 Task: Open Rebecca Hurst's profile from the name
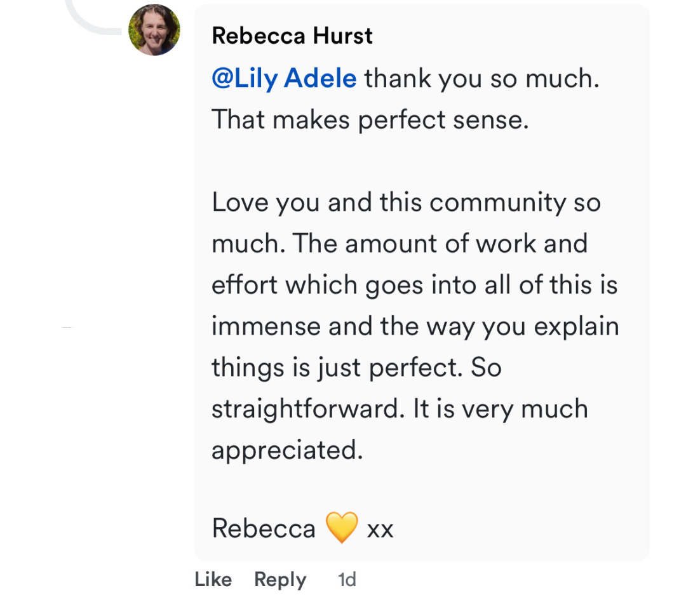(x=292, y=36)
